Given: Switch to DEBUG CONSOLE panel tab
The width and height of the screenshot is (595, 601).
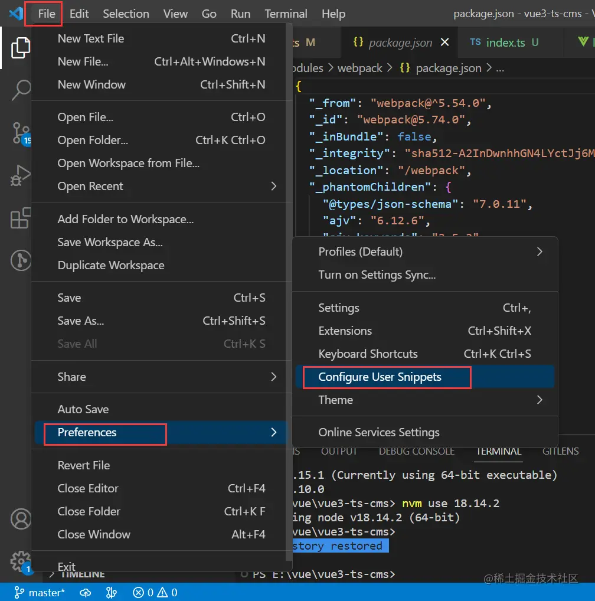Looking at the screenshot, I should click(x=417, y=451).
